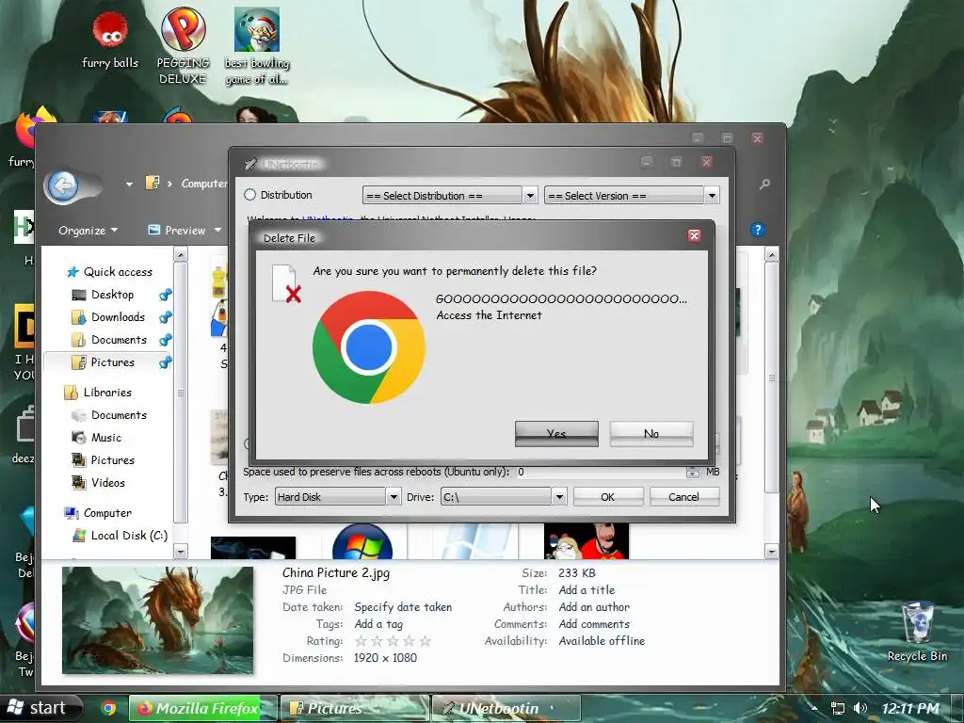Click Specify date taken field
Viewport: 964px width, 723px height.
(403, 607)
